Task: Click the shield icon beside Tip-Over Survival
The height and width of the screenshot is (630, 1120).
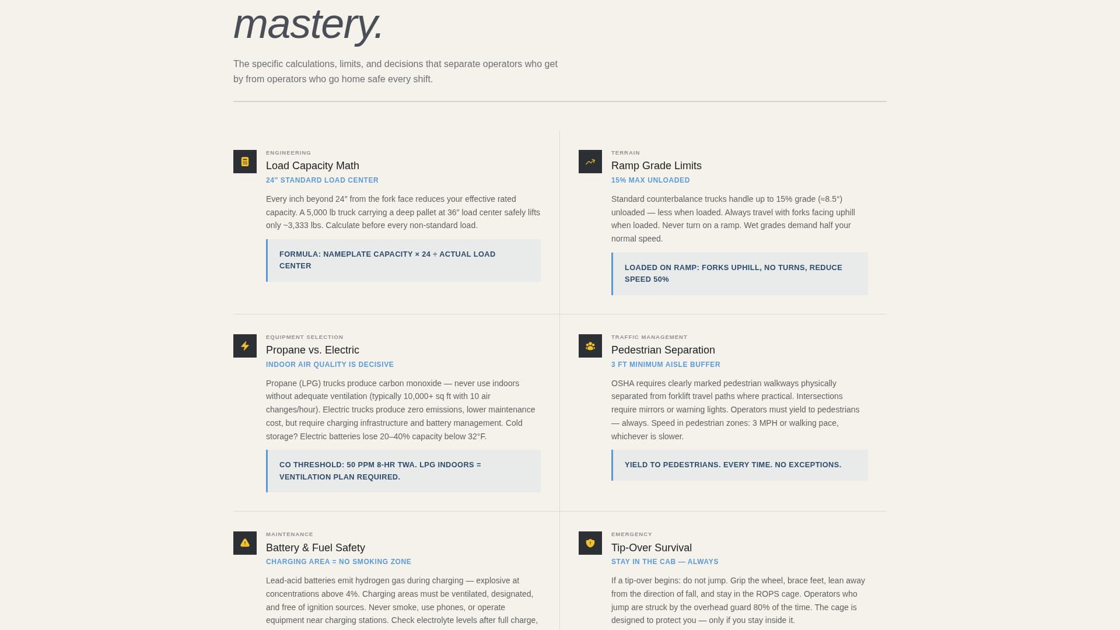Action: point(590,543)
